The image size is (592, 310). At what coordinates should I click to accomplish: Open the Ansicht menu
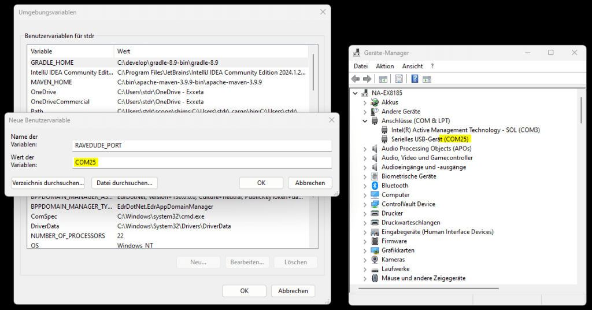click(x=412, y=66)
